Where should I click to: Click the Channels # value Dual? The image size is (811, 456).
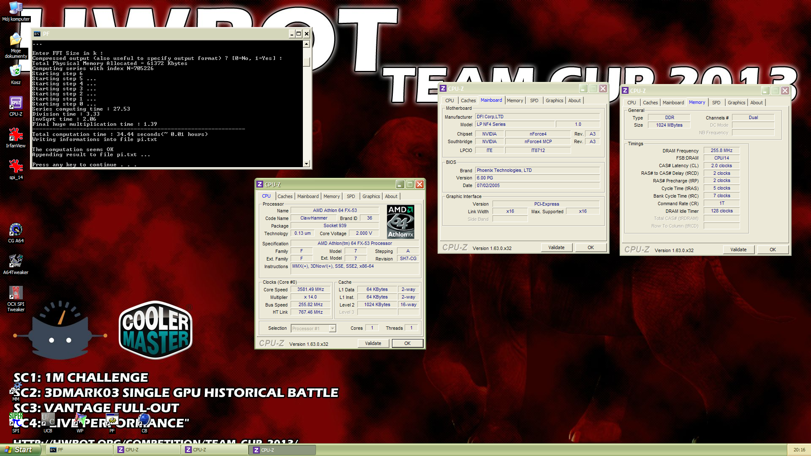click(x=753, y=117)
